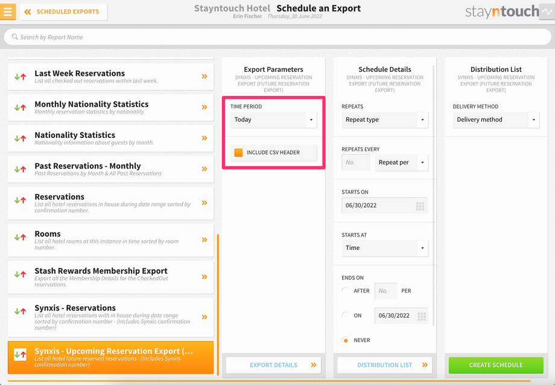555x385 pixels.
Task: Open the hamburger main menu
Action: point(7,11)
